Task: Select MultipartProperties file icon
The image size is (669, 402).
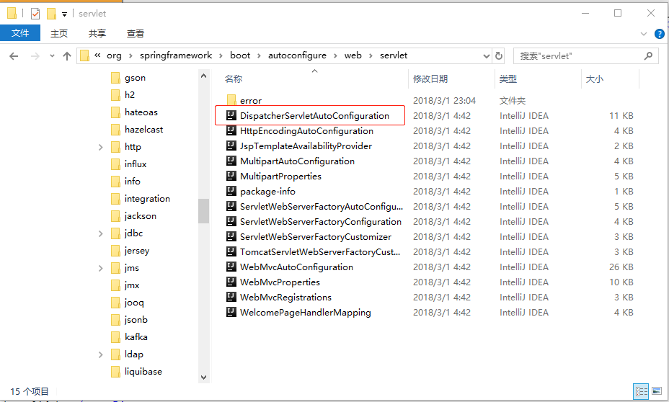Action: (x=231, y=176)
